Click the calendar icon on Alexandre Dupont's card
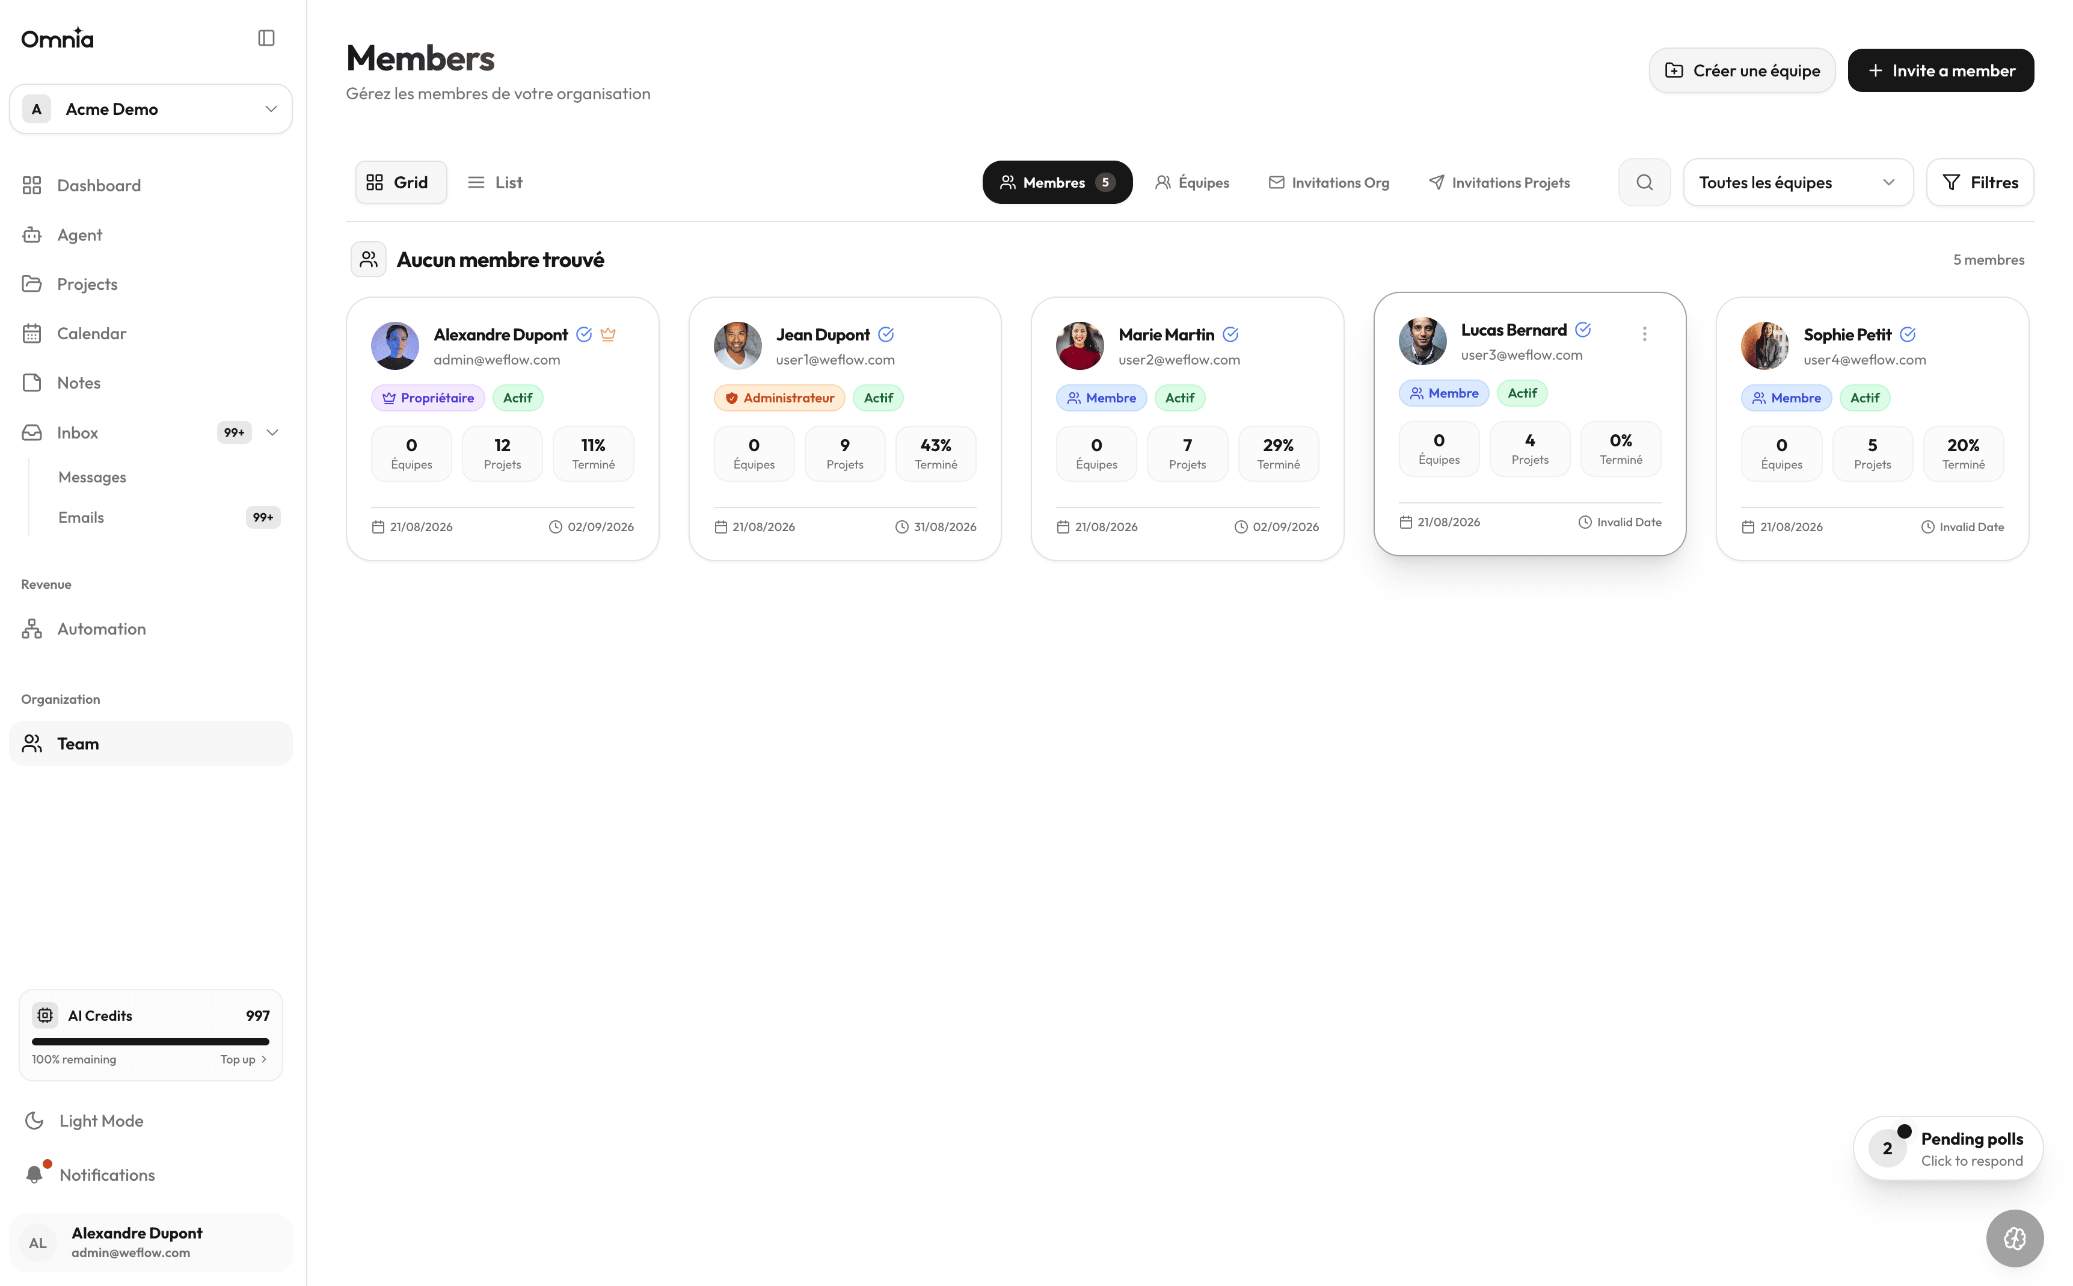 tap(378, 528)
